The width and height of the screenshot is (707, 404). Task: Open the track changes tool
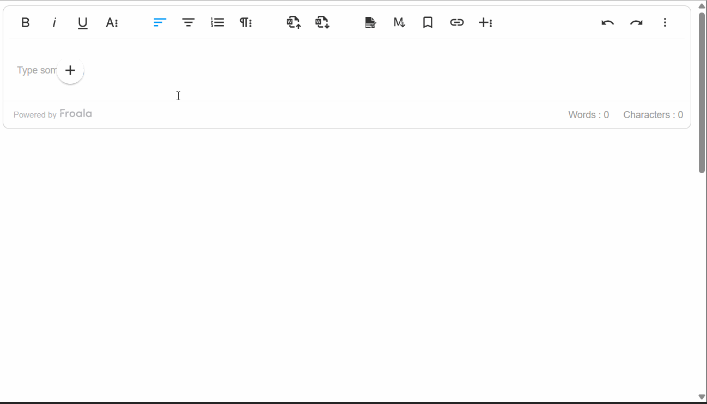click(370, 23)
